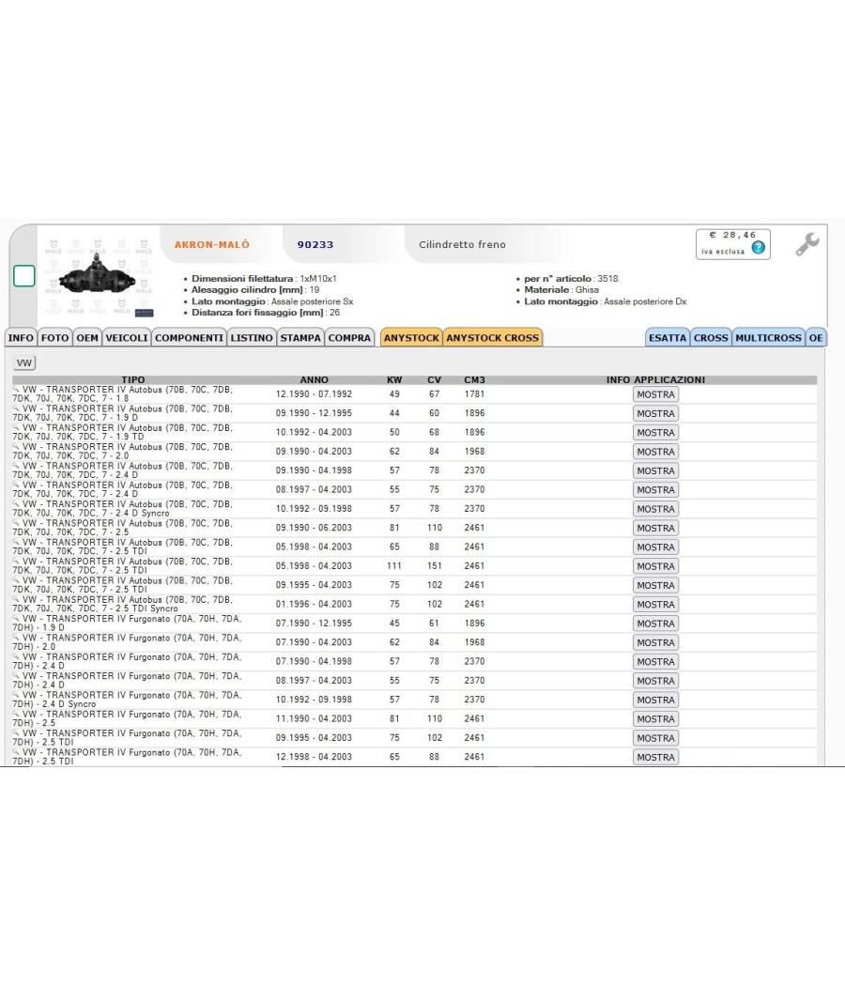Select the blue CROSS tab
The height and width of the screenshot is (986, 845).
(x=711, y=338)
